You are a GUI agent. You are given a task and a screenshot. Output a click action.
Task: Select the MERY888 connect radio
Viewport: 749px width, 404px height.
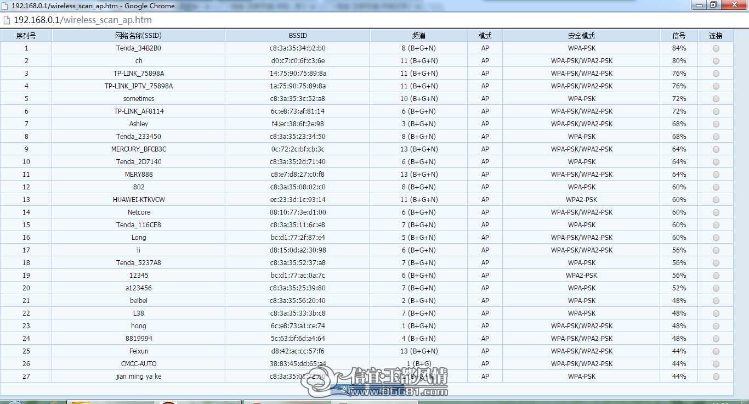click(716, 175)
